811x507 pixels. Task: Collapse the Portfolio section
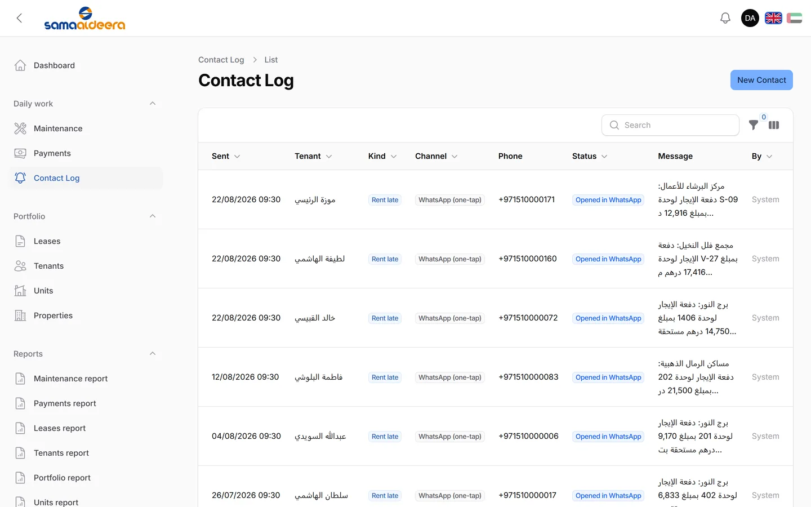153,216
